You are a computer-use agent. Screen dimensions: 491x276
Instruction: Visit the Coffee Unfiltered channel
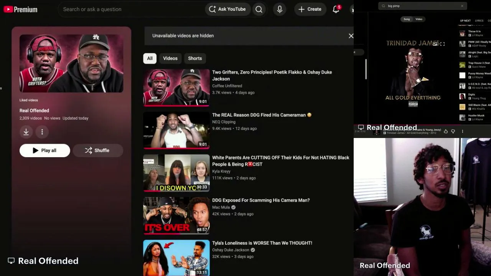(227, 86)
